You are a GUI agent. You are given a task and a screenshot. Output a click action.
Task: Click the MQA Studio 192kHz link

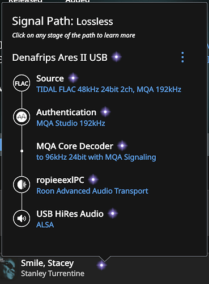pyautogui.click(x=71, y=123)
